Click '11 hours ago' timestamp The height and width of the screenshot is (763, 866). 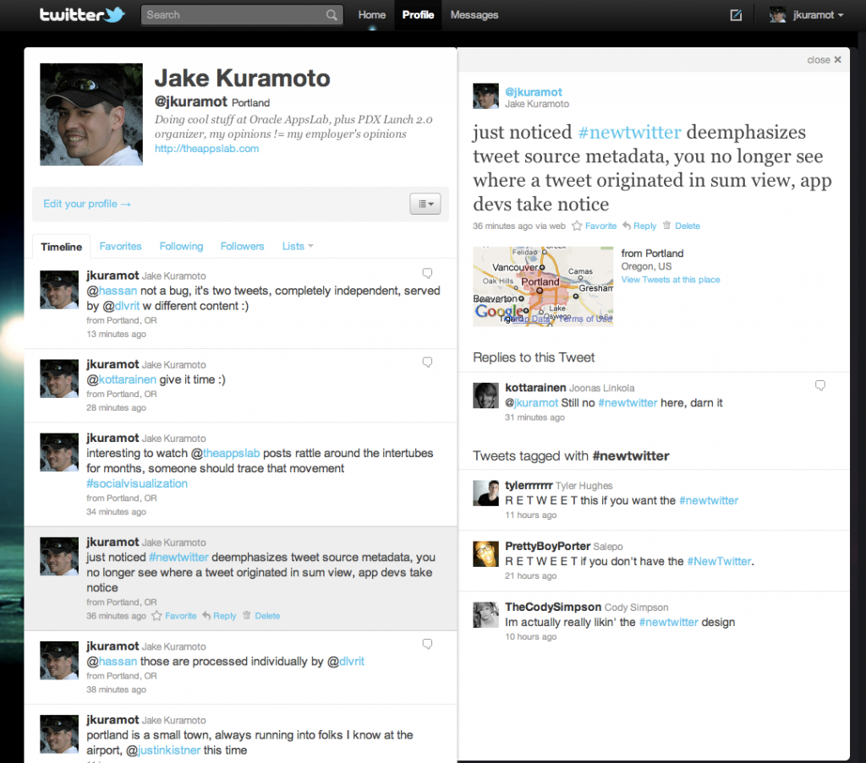[531, 515]
